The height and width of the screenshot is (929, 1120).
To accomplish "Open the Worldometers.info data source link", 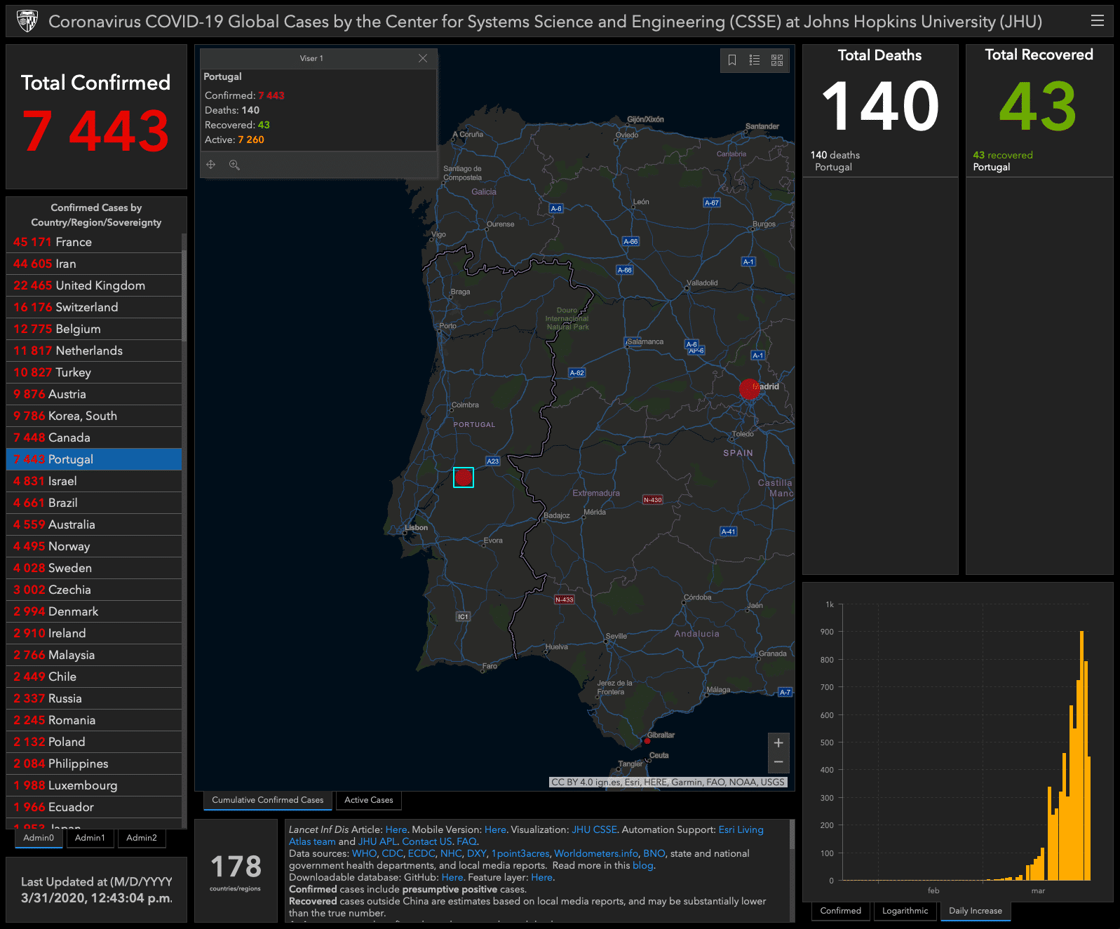I will [596, 853].
